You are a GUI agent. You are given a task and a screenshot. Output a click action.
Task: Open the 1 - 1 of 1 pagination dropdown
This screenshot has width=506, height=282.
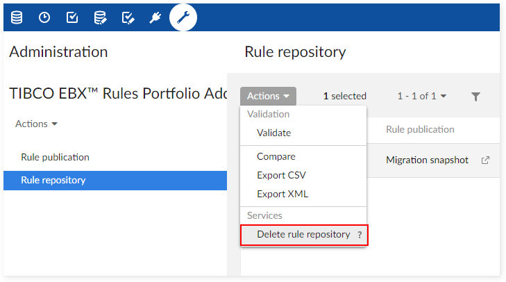(422, 96)
